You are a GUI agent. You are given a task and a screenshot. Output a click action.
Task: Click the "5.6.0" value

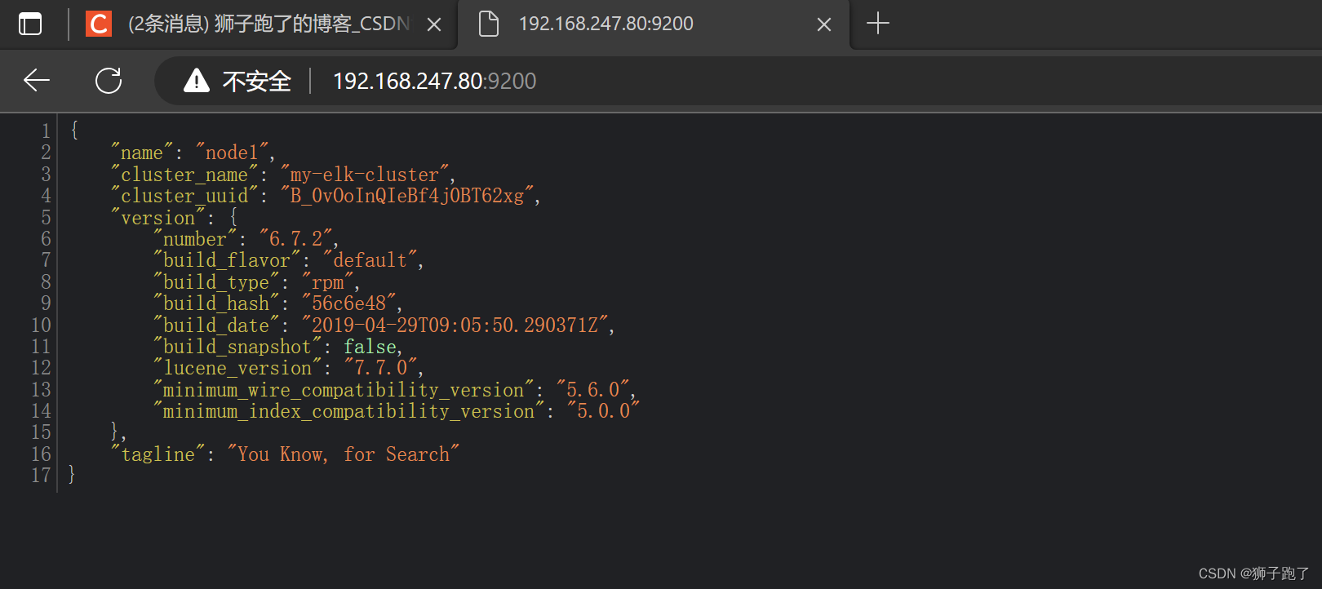pyautogui.click(x=593, y=390)
